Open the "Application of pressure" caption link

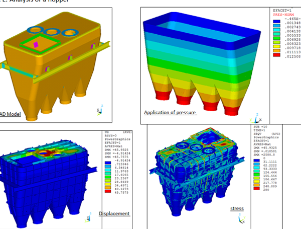[170, 112]
